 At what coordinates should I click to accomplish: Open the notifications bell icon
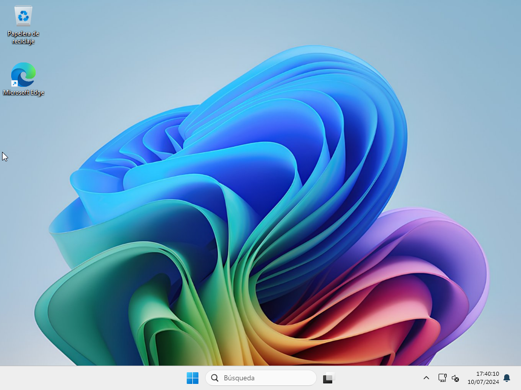507,378
